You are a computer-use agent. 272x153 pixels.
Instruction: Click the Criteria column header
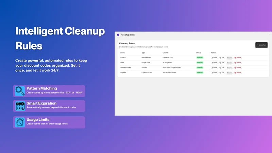[165, 53]
